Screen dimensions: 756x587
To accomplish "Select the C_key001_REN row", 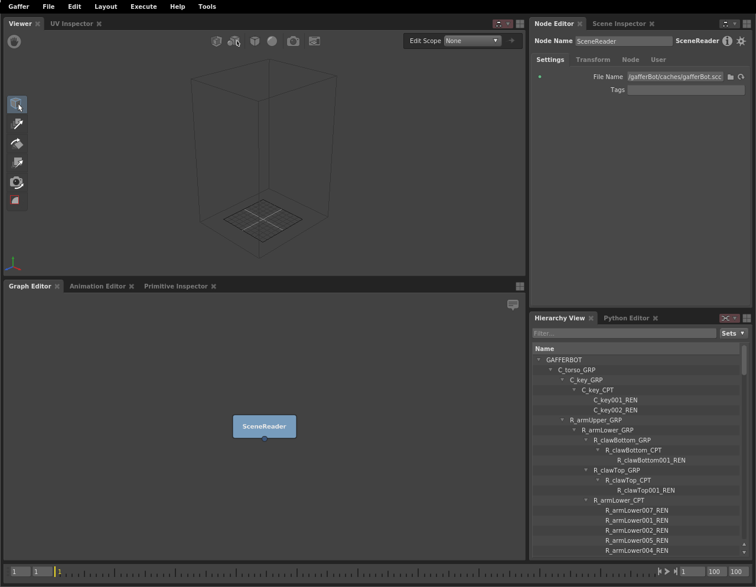I will pos(636,400).
